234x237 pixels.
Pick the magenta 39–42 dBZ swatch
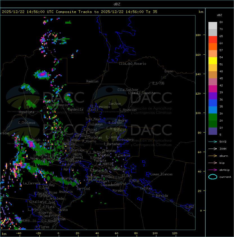click(x=213, y=89)
